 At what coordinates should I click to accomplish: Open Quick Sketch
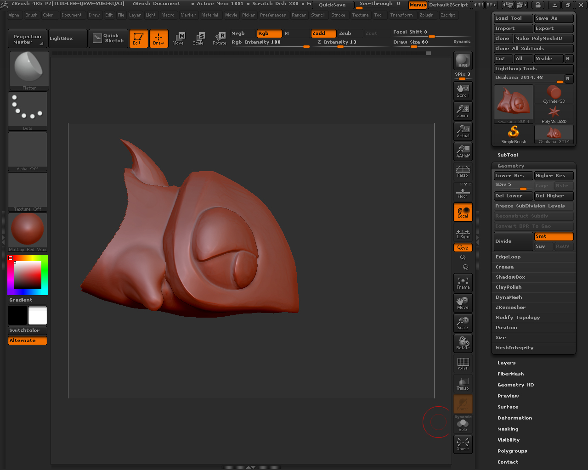click(x=108, y=39)
